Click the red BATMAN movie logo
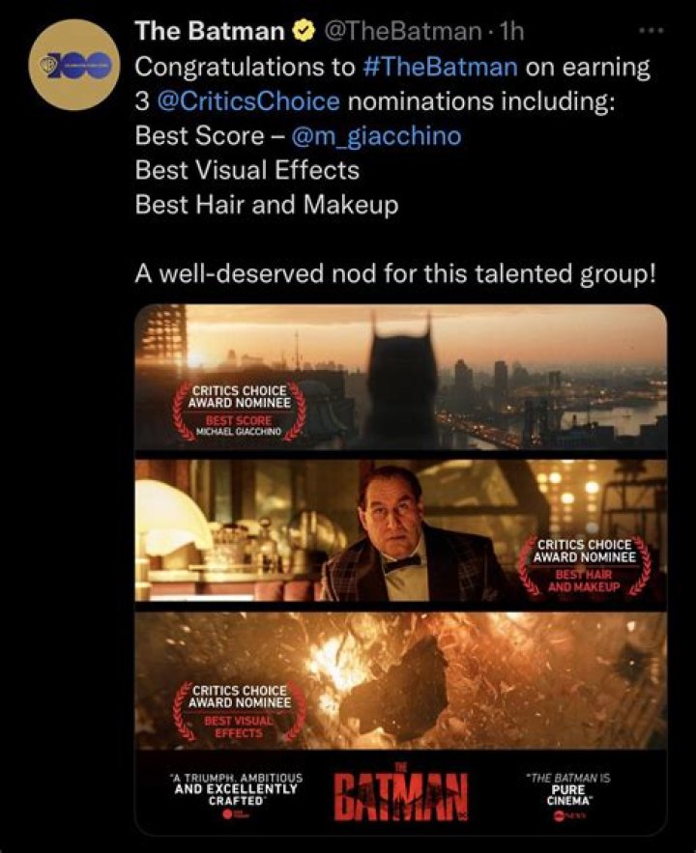The width and height of the screenshot is (696, 853). tap(401, 793)
